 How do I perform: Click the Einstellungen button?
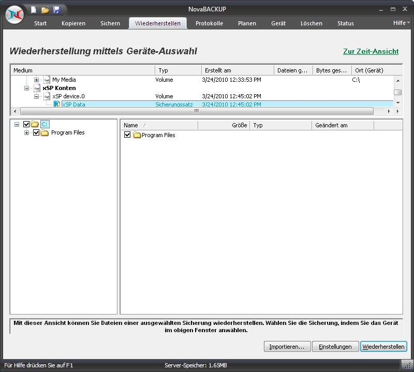pos(335,347)
